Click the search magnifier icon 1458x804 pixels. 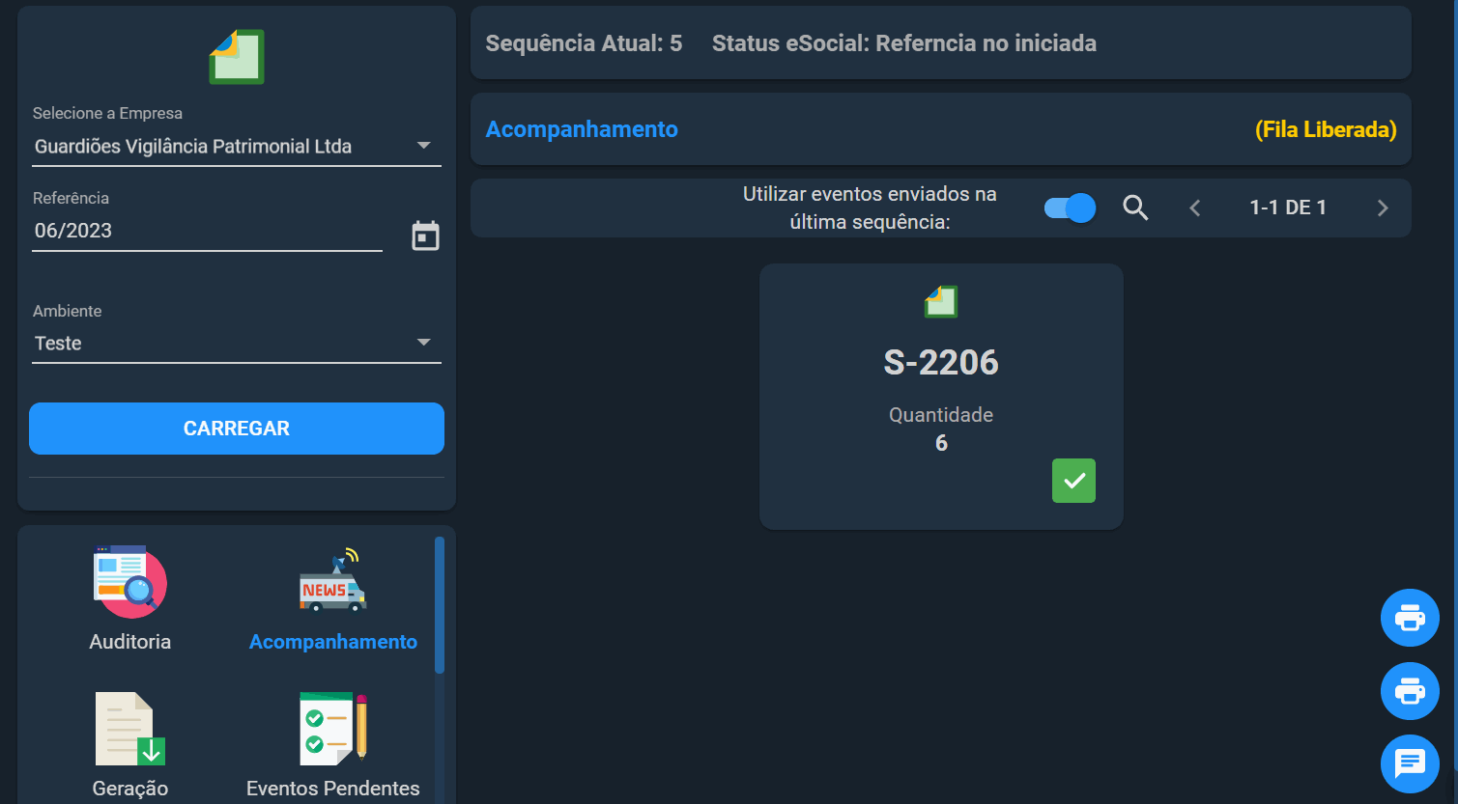click(1135, 208)
